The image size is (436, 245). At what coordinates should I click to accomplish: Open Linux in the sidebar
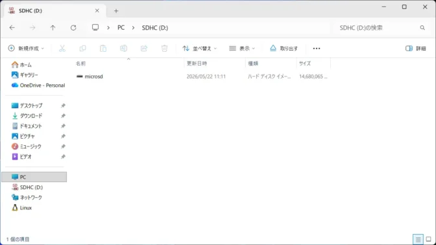coord(25,208)
